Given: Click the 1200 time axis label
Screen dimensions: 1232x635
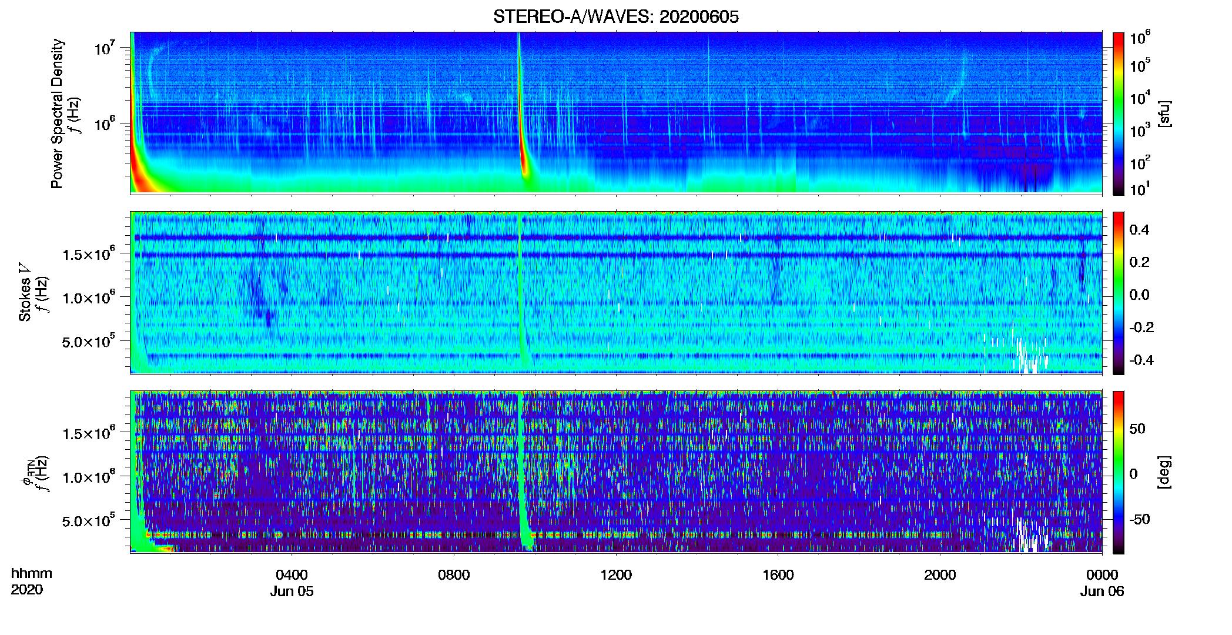Looking at the screenshot, I should point(616,575).
